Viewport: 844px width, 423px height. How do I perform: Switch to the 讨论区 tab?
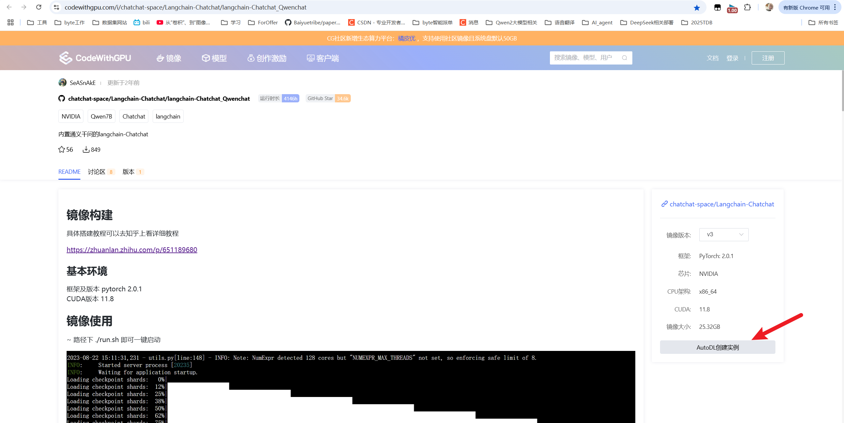[x=97, y=172]
